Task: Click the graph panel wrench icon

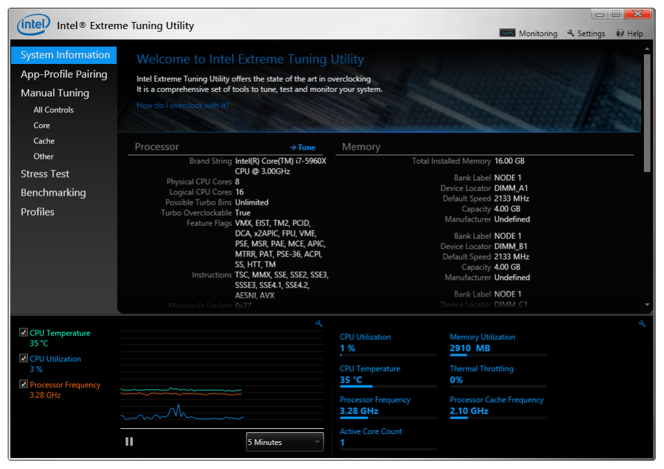Action: 318,324
